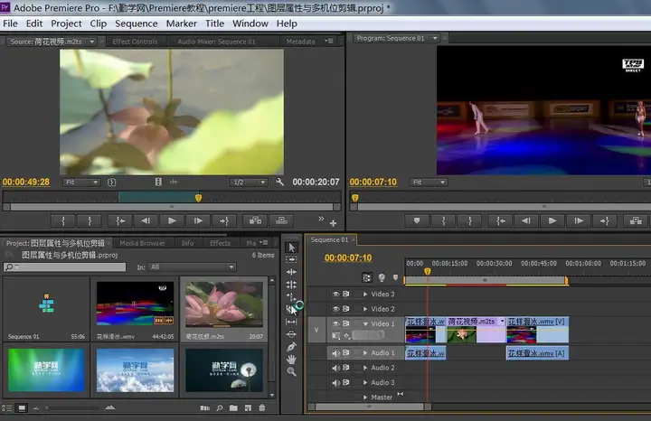Hide the Video 3 track output
Image resolution: width=651 pixels, height=421 pixels.
[336, 294]
